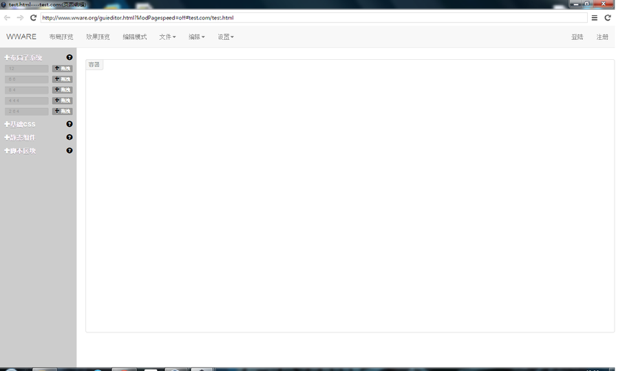This screenshot has width=638, height=371.
Task: Collapse the 布局子系统 section
Action: [23, 58]
